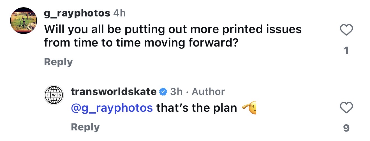Reply to transworldskate's comment

tap(85, 127)
